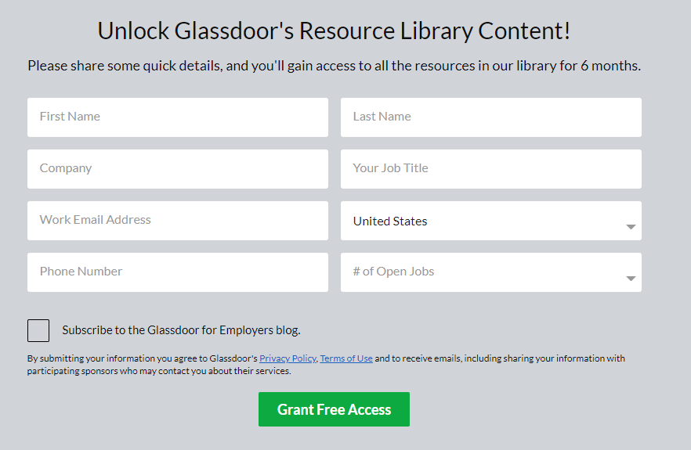Open the Privacy Policy link

coord(288,358)
